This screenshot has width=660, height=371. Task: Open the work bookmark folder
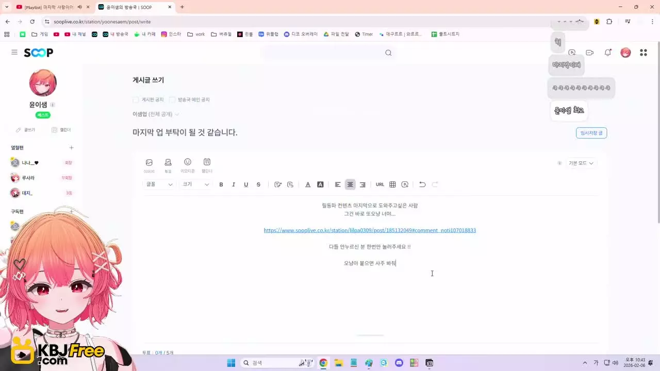pos(196,34)
